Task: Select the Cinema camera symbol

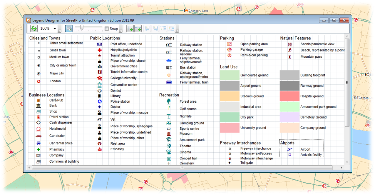Action: click(169, 152)
